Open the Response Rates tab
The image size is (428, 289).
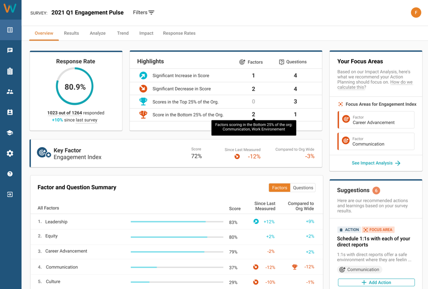coord(179,33)
